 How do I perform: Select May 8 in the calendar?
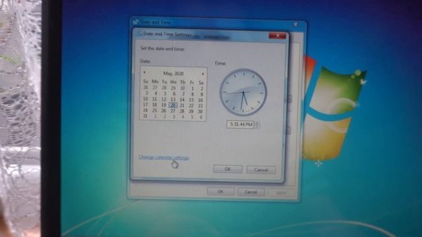pos(193,94)
